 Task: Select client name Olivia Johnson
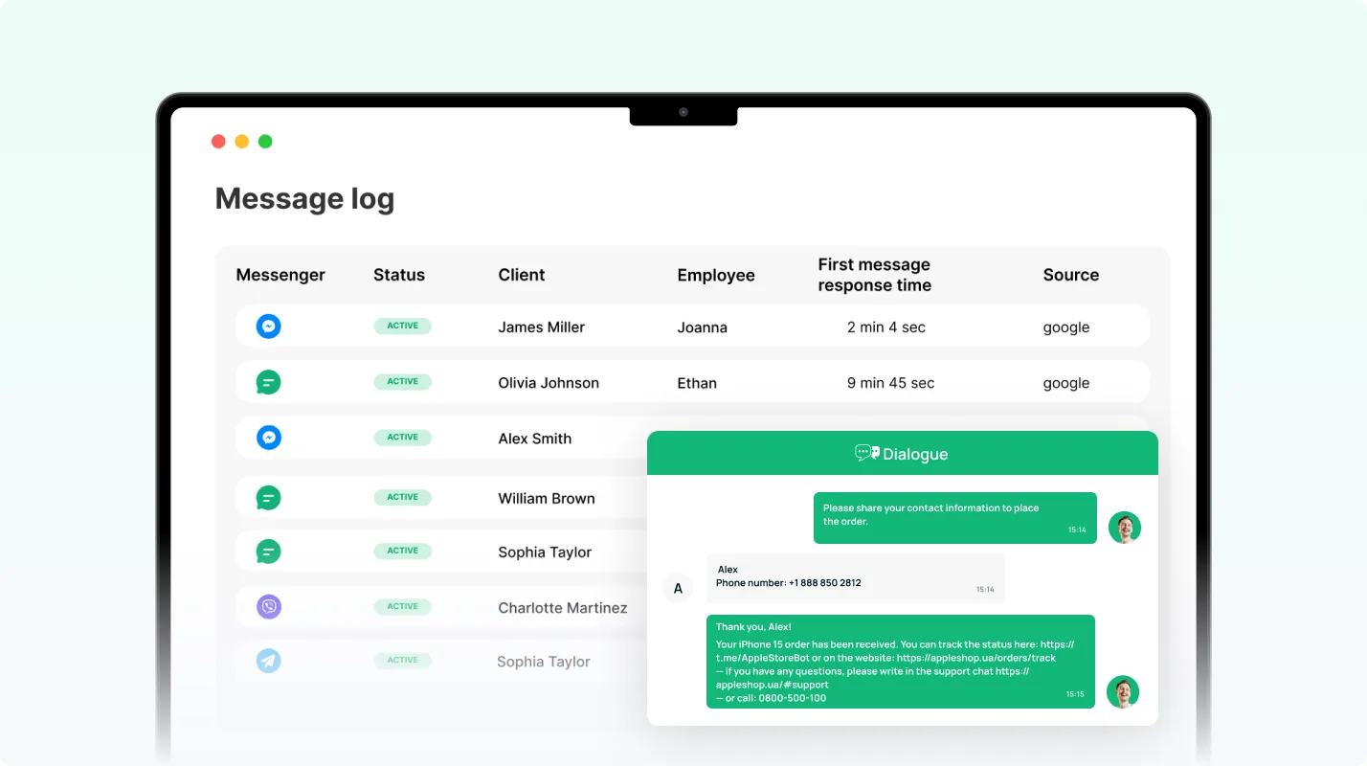[x=549, y=383]
